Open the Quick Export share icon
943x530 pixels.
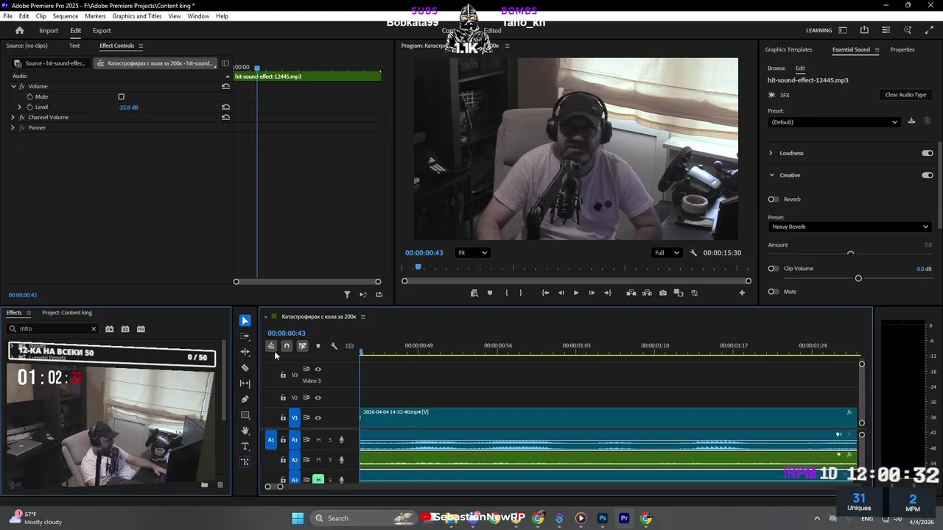864,30
